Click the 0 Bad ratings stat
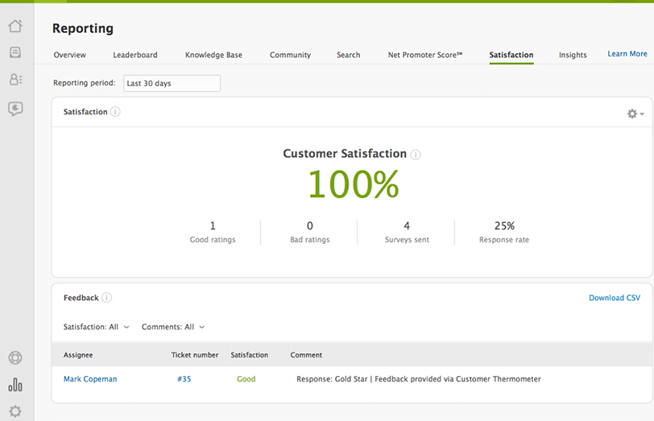Viewport: 654px width, 421px height. pos(310,232)
